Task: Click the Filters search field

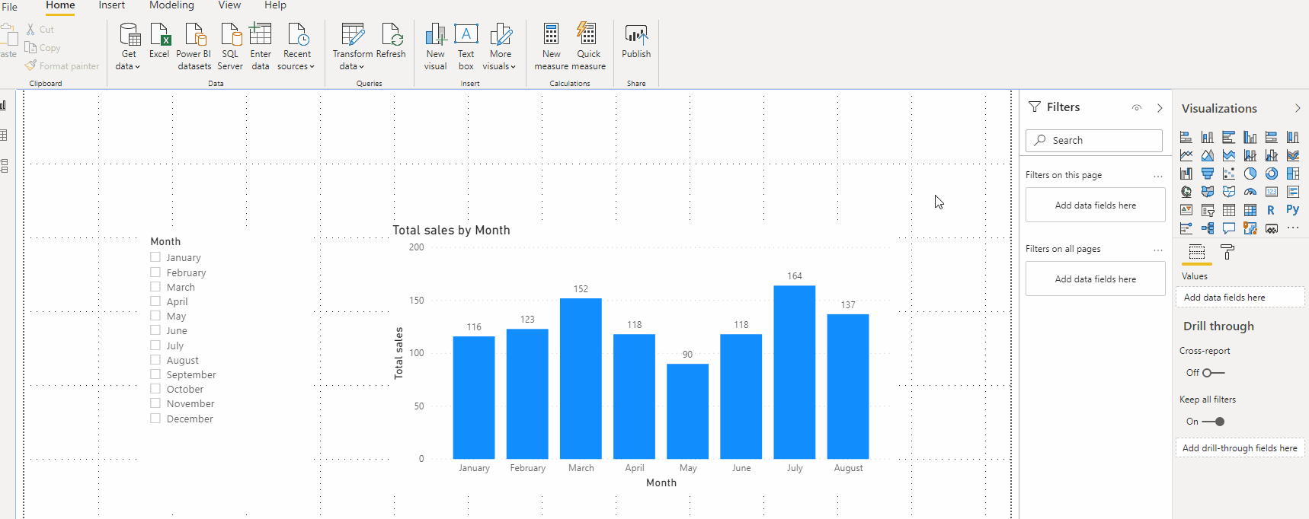Action: pyautogui.click(x=1094, y=140)
